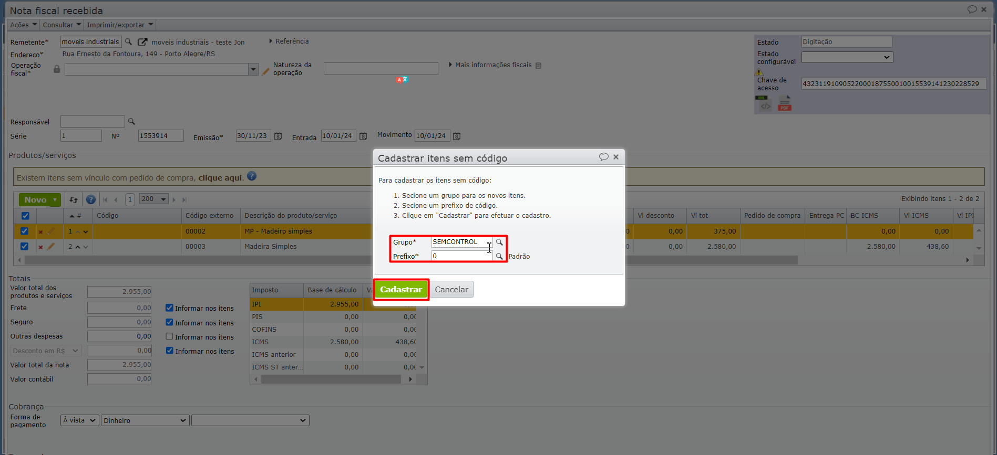Click the Natureza da operação field
Viewport: 997px width, 455px height.
[x=381, y=69]
